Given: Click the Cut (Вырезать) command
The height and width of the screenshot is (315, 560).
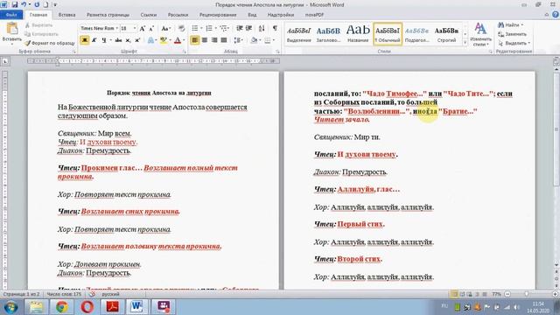Looking at the screenshot, I should 38,25.
